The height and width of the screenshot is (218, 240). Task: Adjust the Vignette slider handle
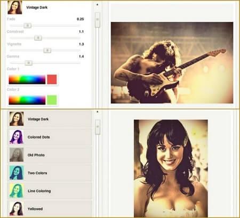click(47, 51)
